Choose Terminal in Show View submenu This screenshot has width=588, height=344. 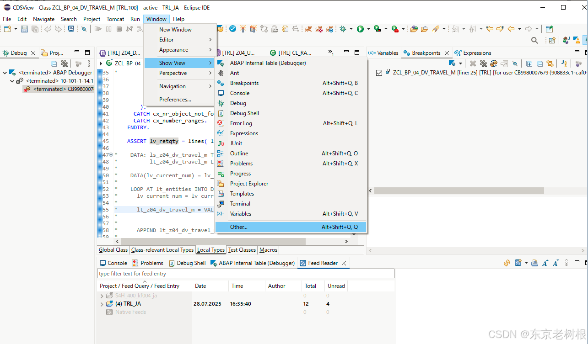(291, 204)
